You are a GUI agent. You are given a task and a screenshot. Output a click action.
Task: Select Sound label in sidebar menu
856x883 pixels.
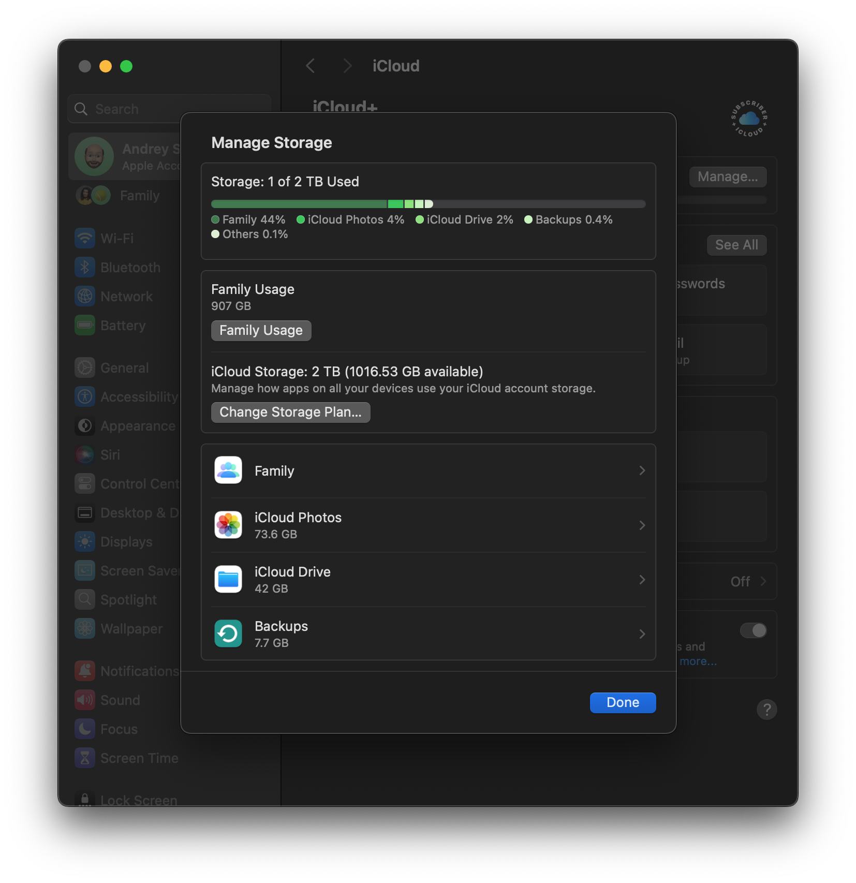point(120,700)
